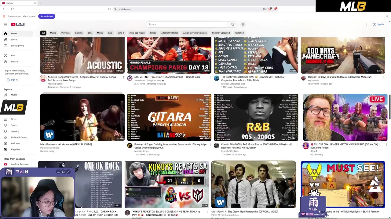Click Sign in button at top right
The image size is (391, 219).
click(x=378, y=24)
